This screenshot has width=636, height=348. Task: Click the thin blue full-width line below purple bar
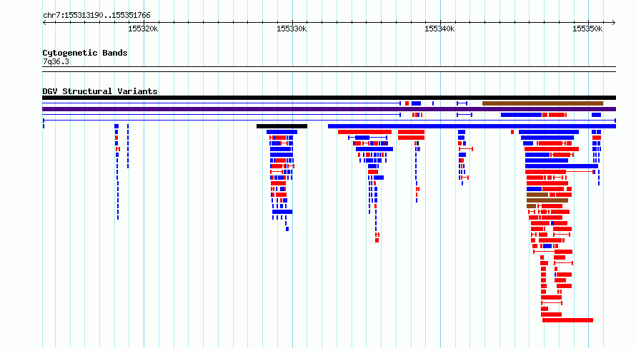(x=329, y=121)
